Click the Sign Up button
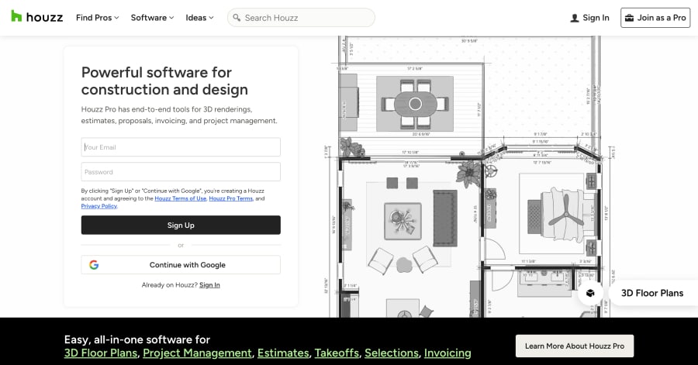 181,226
